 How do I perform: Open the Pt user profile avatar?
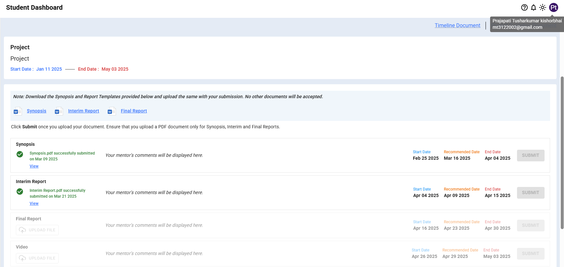pos(554,7)
